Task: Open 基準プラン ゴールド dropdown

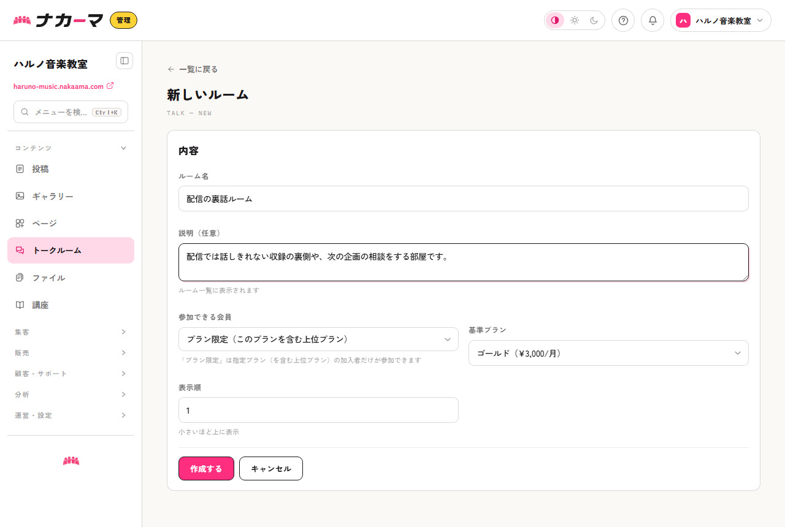Action: 608,353
